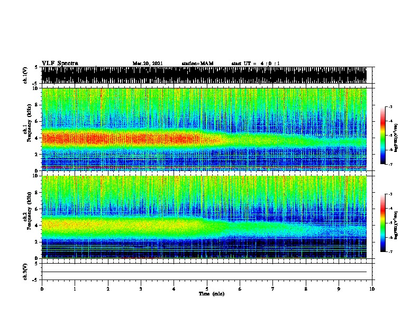Click the flat trace line in ch.3 panel
This screenshot has height=324, width=419.
coord(204,272)
